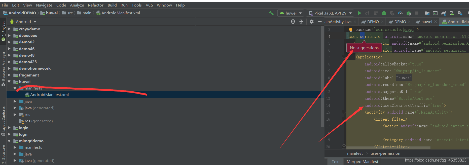Open Project panel settings gear
Viewport: 469px width, 165px height.
click(x=312, y=22)
